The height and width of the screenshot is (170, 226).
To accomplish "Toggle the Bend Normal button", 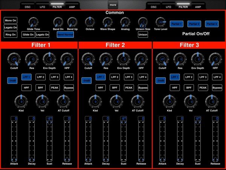I will click(65, 34).
